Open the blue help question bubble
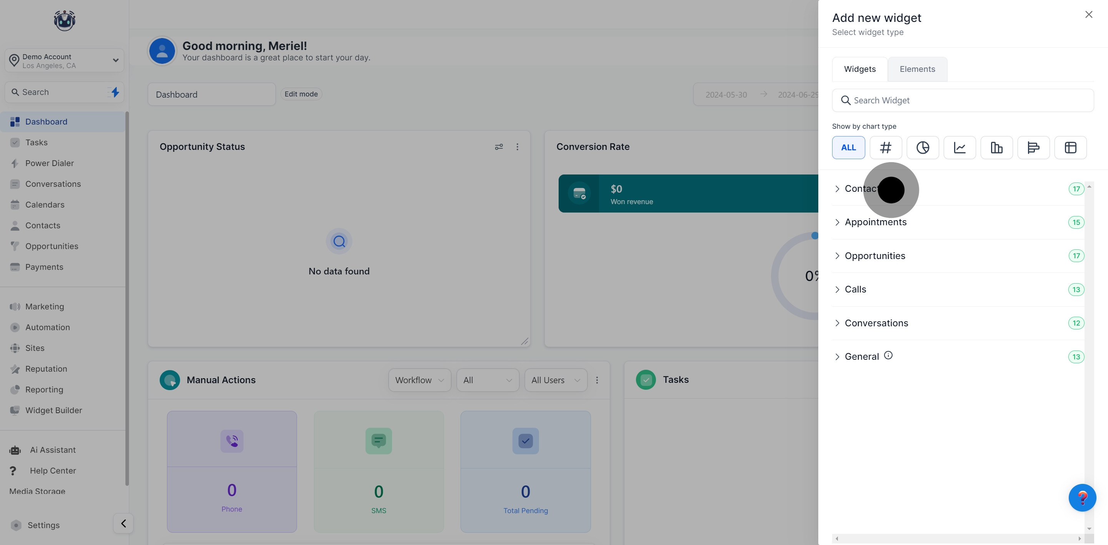The width and height of the screenshot is (1108, 545). coord(1082,498)
